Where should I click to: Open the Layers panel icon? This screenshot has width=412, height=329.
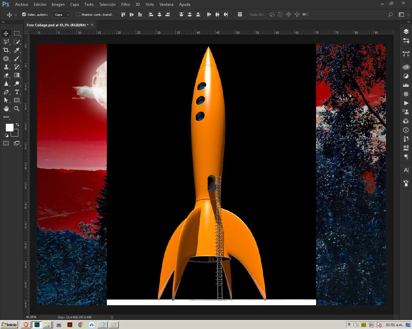click(x=406, y=31)
